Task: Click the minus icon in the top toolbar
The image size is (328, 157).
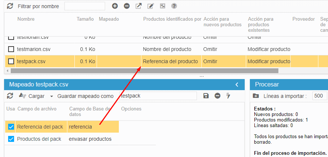Action: (127, 6)
